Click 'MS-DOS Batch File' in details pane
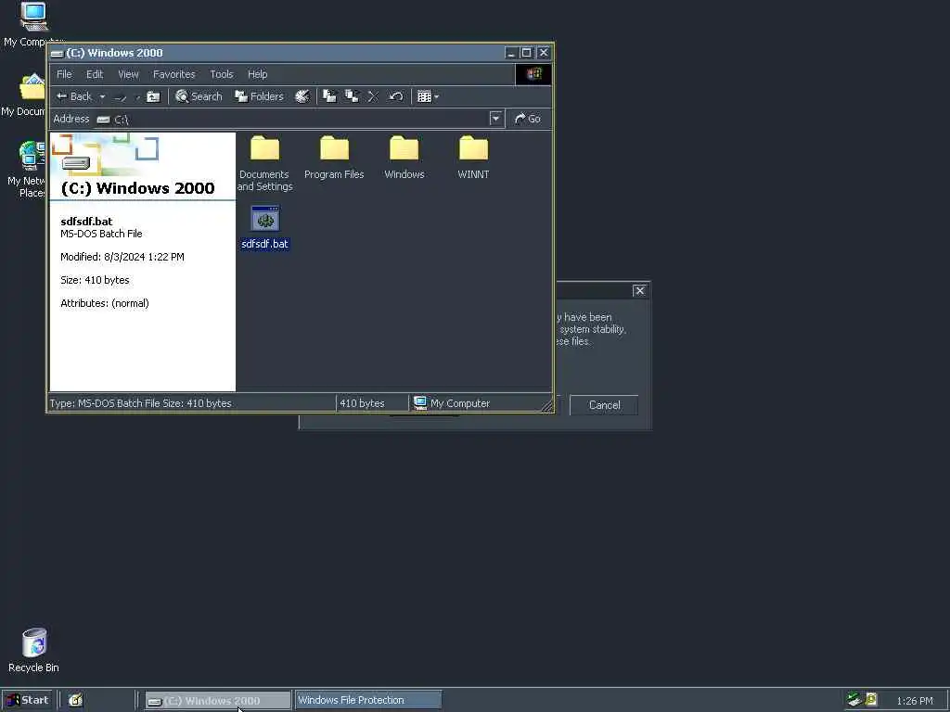The image size is (950, 712). pyautogui.click(x=101, y=234)
